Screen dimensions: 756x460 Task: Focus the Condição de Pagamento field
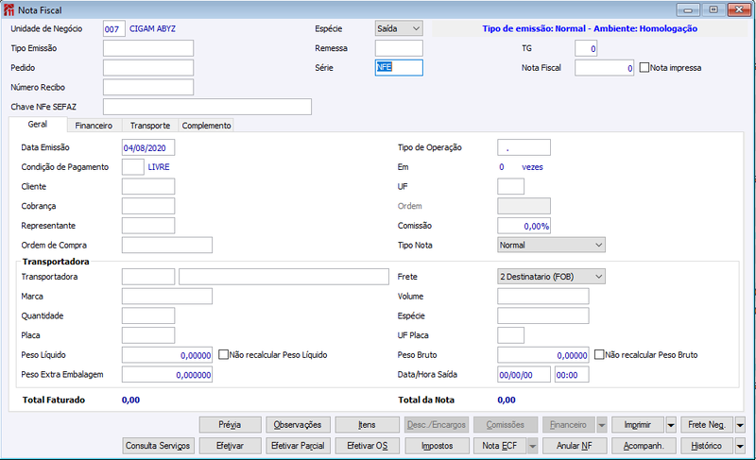tap(133, 167)
